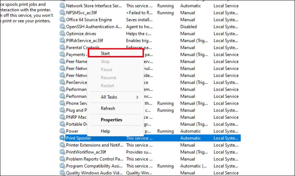Screen dimensions: 295x176
Task: Click the NPSMSvc_ac39f service gear icon
Action: 62,13
